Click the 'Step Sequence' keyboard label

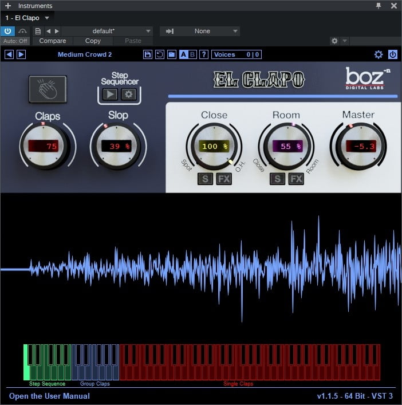47,384
